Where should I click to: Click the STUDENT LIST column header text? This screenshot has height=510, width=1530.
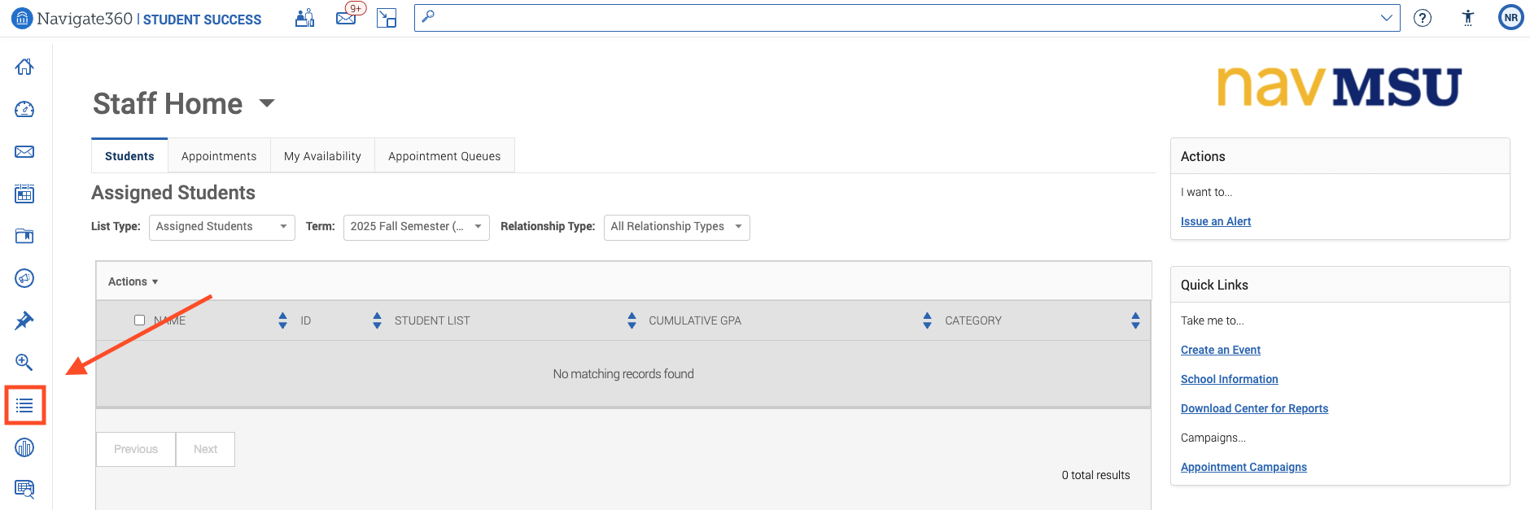tap(432, 320)
